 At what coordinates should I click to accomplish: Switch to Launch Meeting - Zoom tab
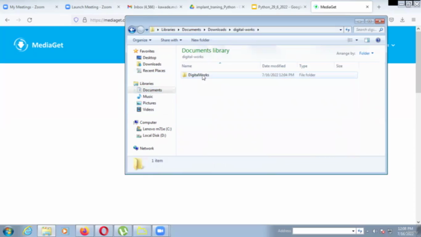pyautogui.click(x=92, y=7)
